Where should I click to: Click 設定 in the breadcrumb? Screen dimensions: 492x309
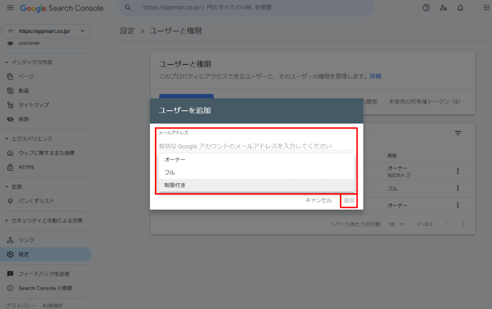click(x=127, y=31)
